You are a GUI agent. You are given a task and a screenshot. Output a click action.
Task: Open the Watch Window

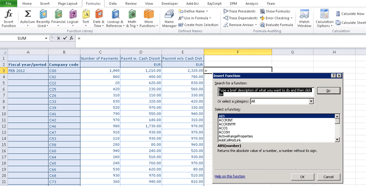pos(305,19)
